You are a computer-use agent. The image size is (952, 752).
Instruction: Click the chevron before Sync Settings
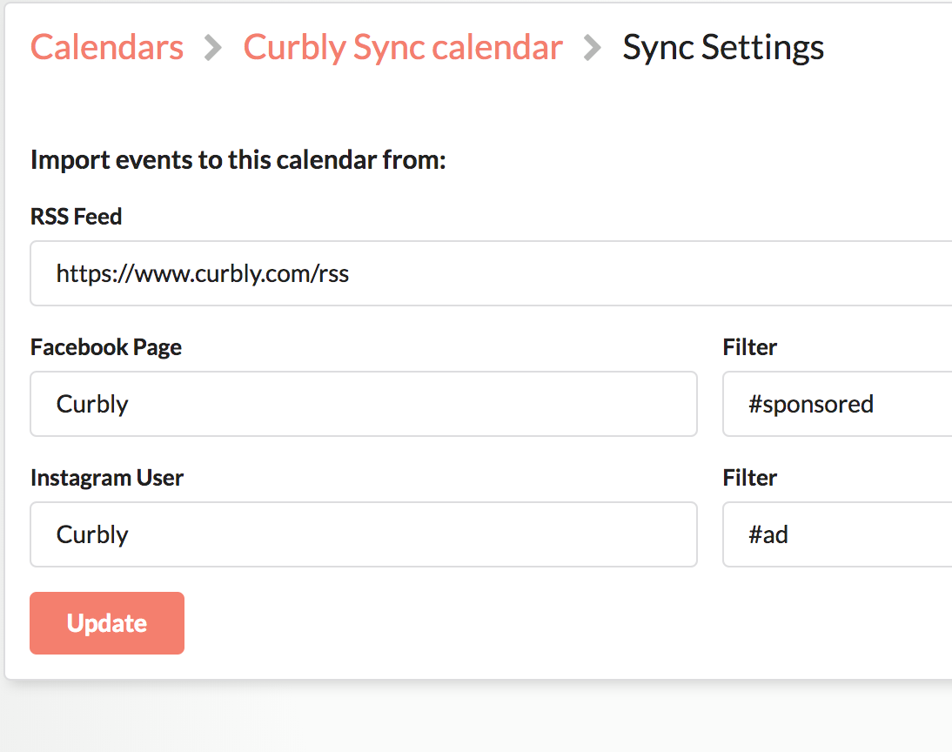[593, 48]
